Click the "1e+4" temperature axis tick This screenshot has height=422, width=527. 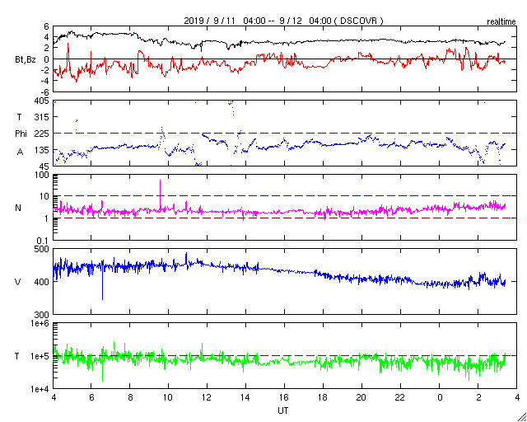click(40, 389)
